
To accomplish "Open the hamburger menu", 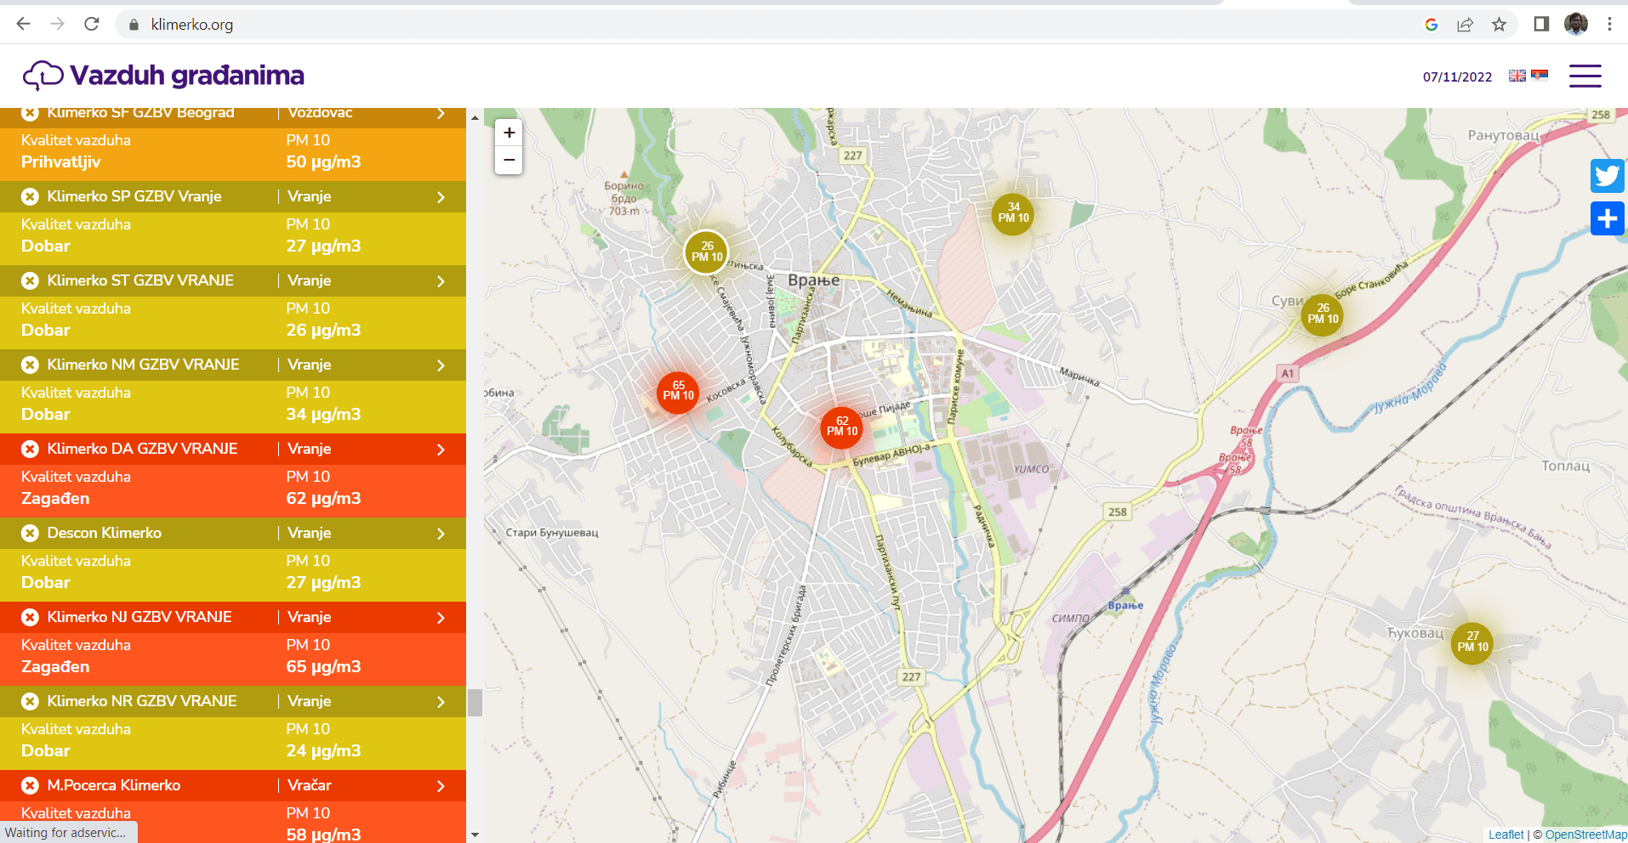I will pyautogui.click(x=1585, y=76).
